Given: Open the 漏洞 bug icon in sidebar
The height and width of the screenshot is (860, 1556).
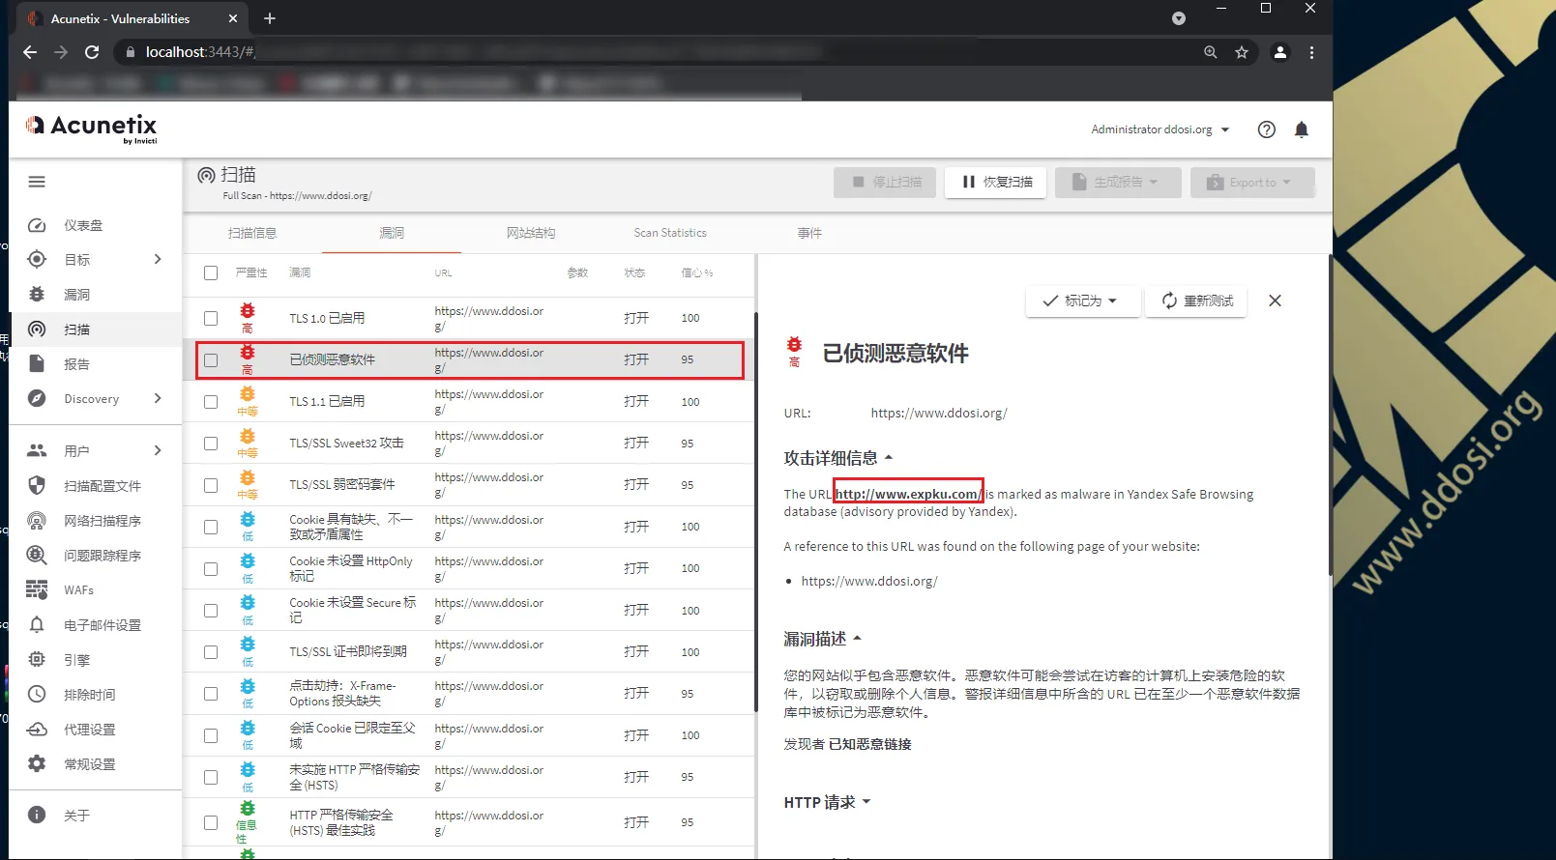Looking at the screenshot, I should click(x=37, y=295).
